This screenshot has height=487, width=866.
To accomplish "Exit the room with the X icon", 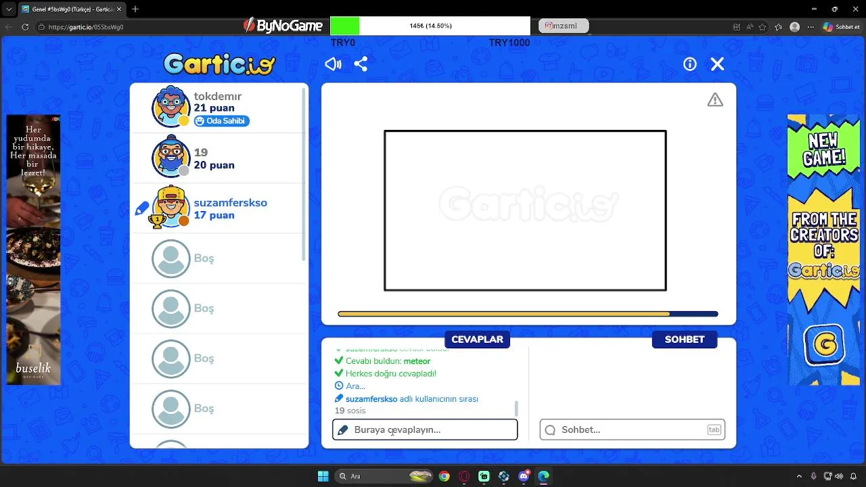I will [x=717, y=64].
